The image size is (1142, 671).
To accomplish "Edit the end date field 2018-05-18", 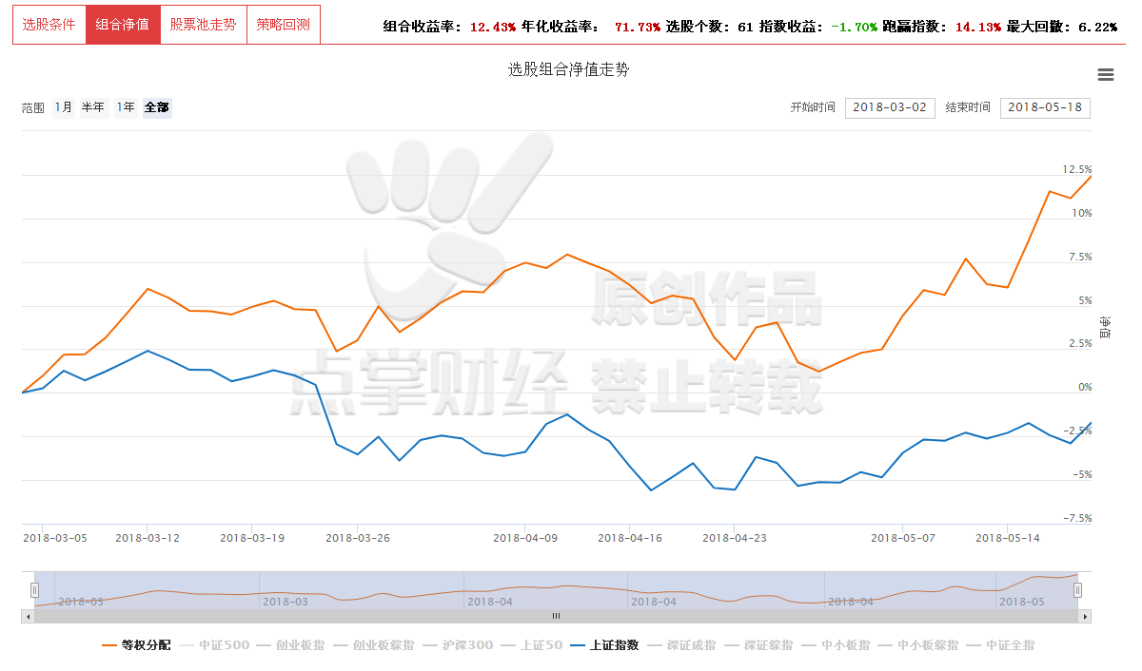I will click(x=1045, y=107).
